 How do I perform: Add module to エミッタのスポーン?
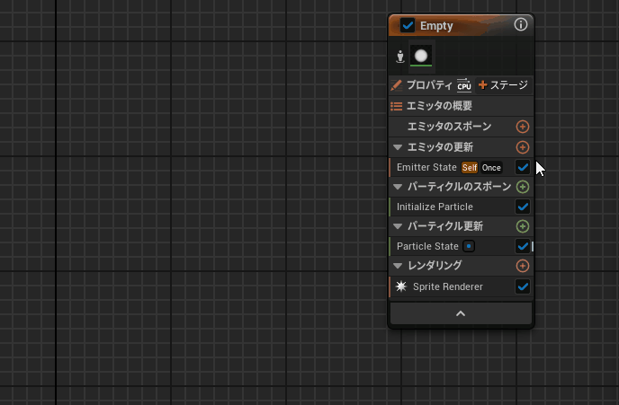click(x=522, y=127)
